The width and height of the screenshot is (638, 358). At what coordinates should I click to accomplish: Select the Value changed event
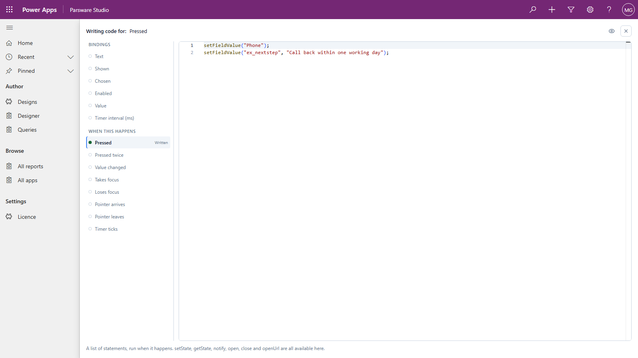coord(128,167)
